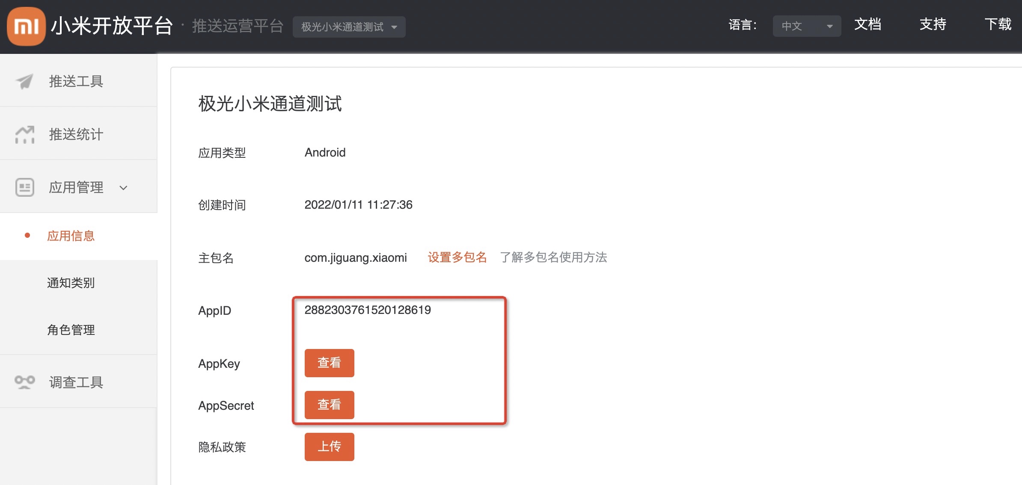Click the AppID field label

pos(214,311)
